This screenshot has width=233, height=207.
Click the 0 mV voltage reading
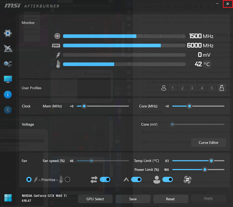coord(204,55)
